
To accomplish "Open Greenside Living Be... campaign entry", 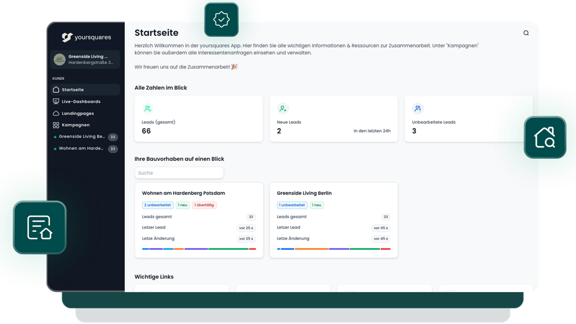I will pos(85,137).
